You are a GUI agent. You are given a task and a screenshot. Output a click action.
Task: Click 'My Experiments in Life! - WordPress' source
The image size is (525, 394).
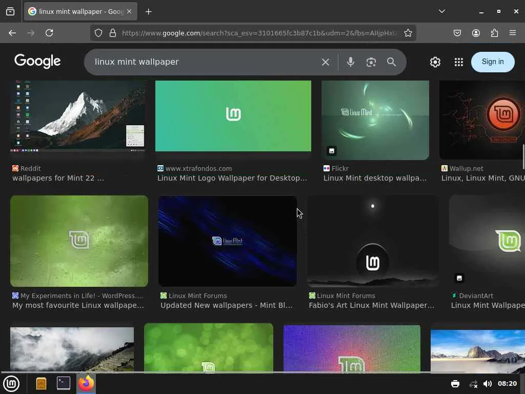coord(82,296)
